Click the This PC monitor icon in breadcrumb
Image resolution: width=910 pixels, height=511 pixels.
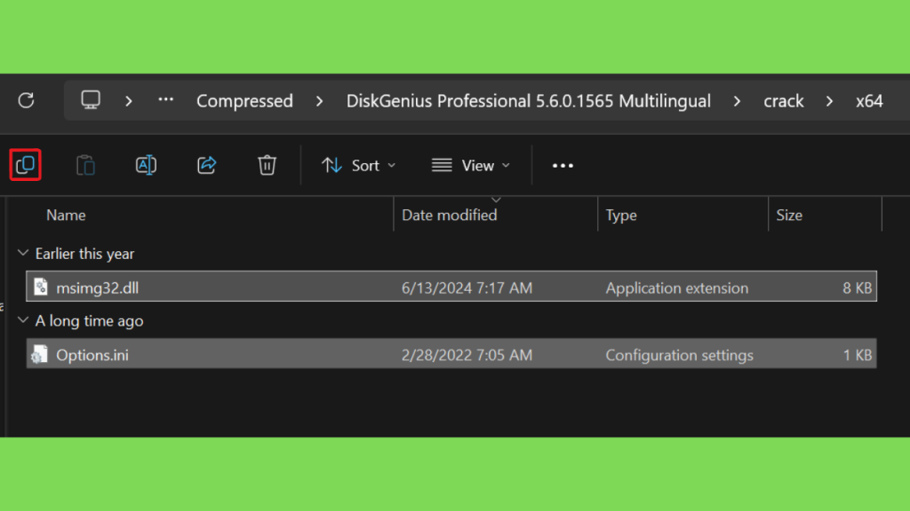pyautogui.click(x=91, y=100)
